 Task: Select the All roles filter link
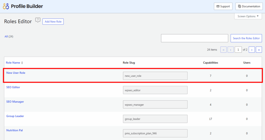(6, 36)
